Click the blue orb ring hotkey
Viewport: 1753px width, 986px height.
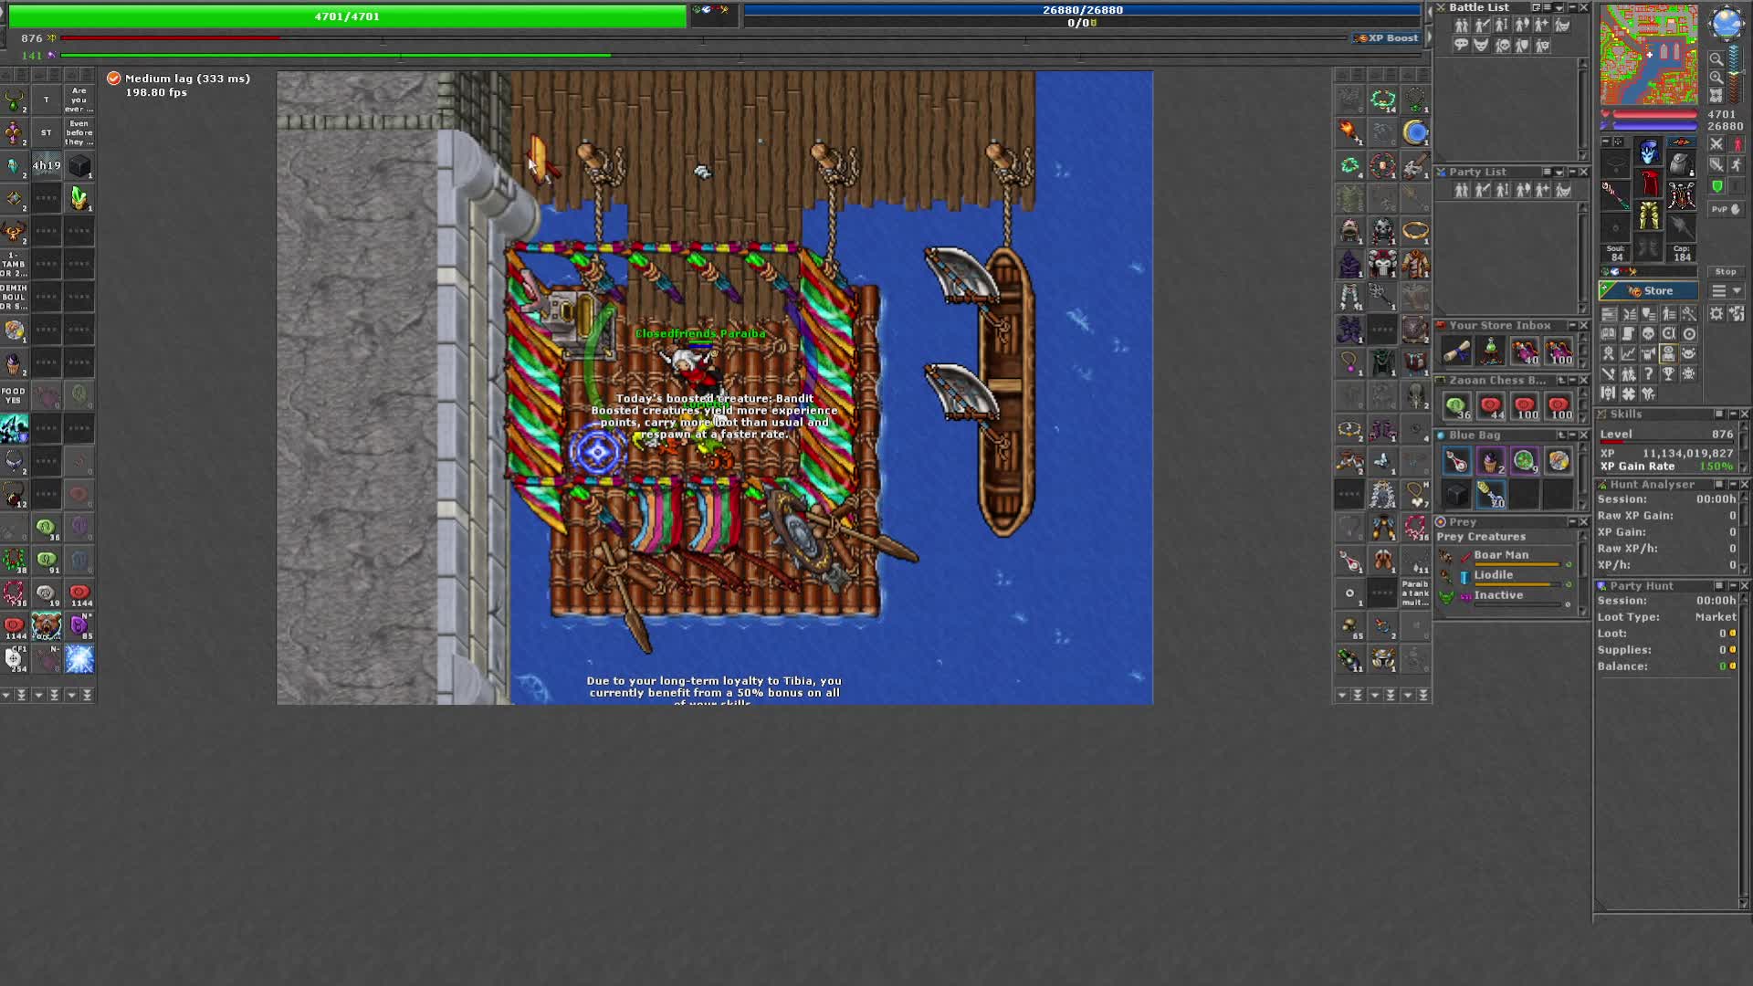pos(1415,132)
